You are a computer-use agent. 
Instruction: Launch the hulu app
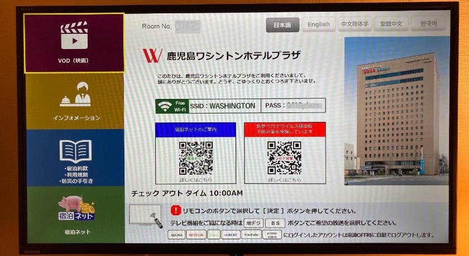click(x=213, y=235)
